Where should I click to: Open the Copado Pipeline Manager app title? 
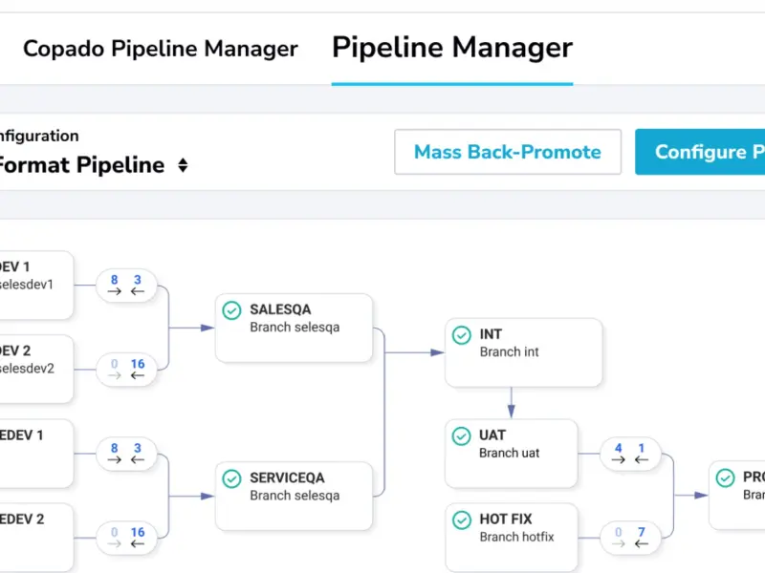(x=161, y=49)
